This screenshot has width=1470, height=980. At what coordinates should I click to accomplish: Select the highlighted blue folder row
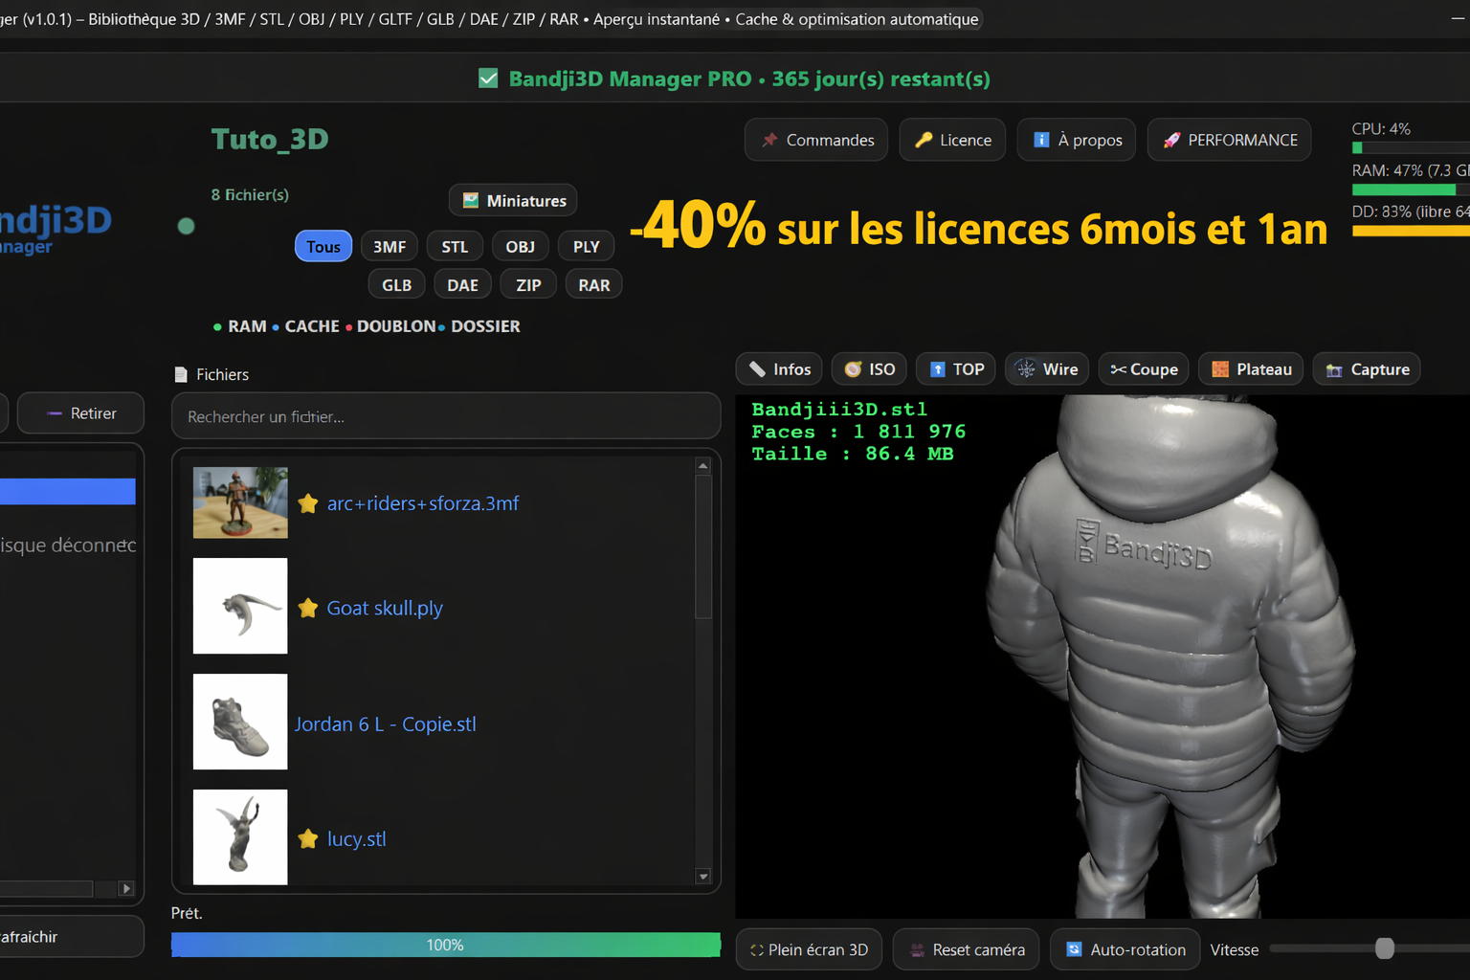click(67, 491)
